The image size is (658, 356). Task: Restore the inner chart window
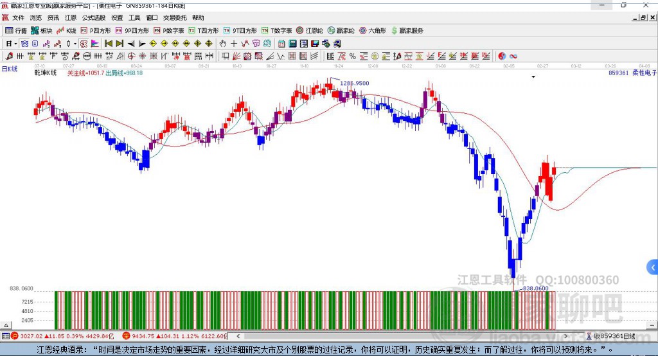click(643, 17)
